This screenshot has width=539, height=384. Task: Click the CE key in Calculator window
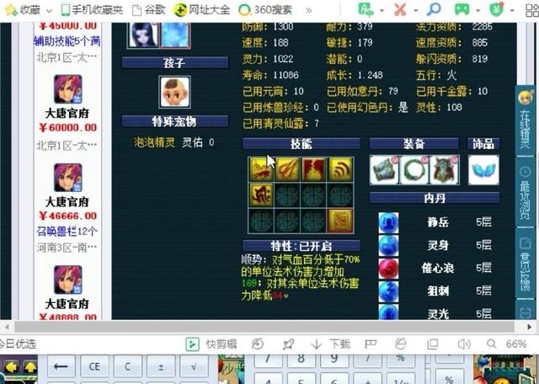tap(94, 366)
